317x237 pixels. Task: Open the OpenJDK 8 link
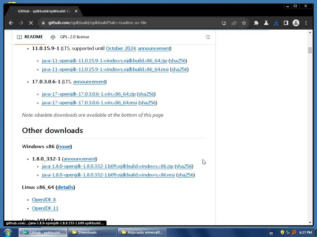click(44, 200)
